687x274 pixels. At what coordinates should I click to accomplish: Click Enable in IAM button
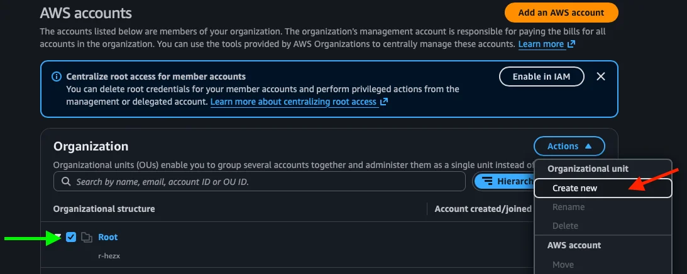(x=542, y=76)
